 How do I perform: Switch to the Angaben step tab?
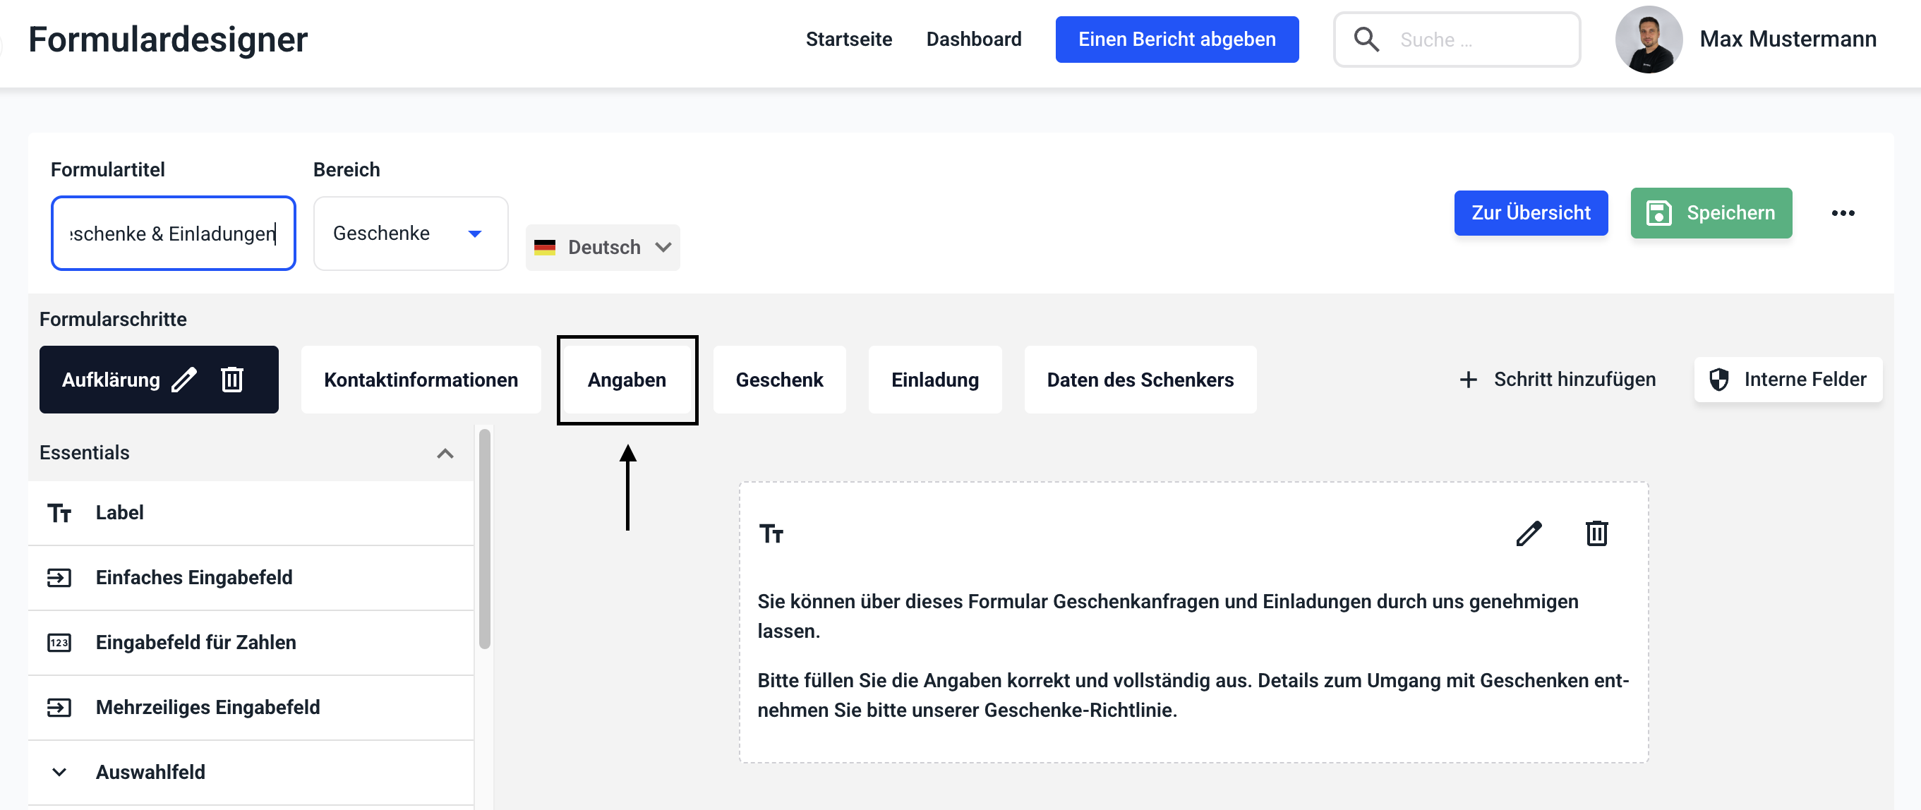tap(627, 380)
